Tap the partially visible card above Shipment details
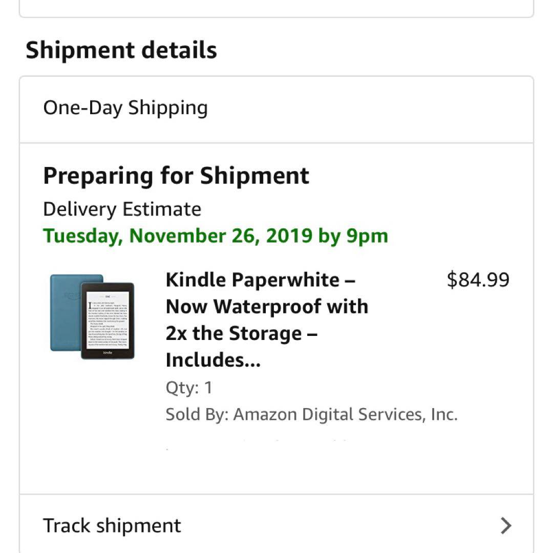 click(276, 8)
